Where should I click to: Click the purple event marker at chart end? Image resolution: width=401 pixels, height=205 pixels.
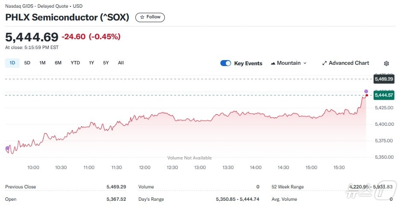pos(366,91)
